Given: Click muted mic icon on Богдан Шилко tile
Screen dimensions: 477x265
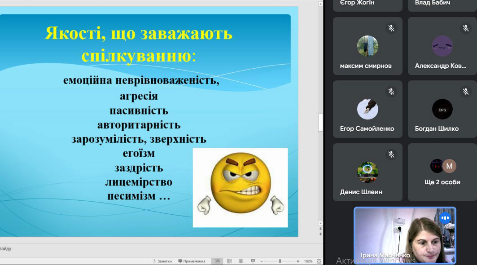Looking at the screenshot, I should (x=466, y=91).
